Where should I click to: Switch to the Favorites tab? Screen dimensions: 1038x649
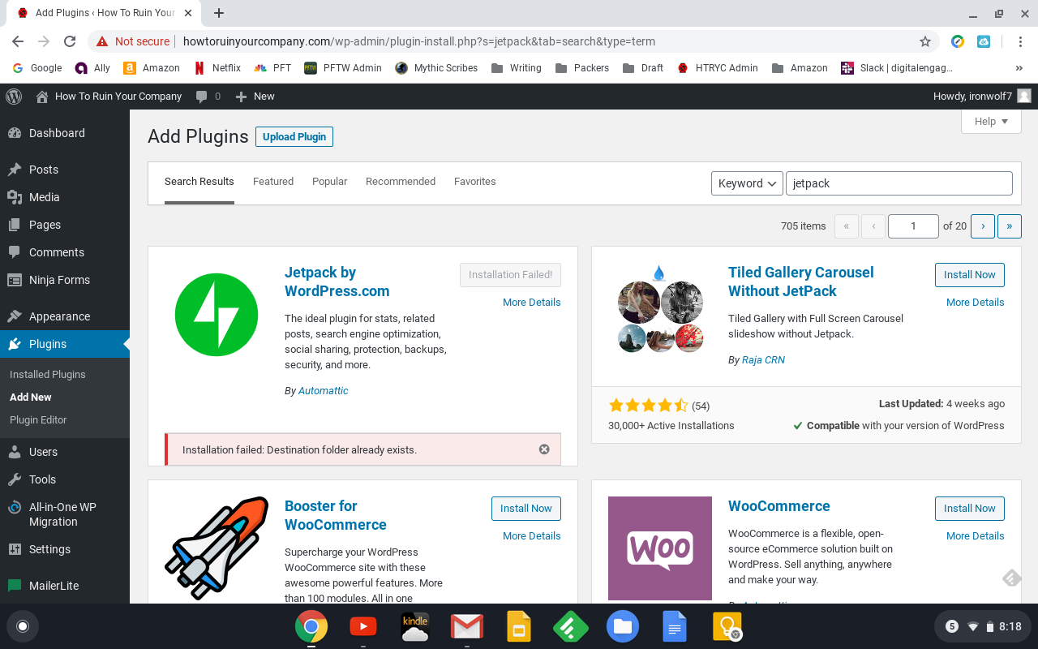click(x=475, y=182)
